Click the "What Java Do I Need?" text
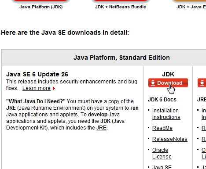This screenshot has height=169, width=206. (36, 101)
